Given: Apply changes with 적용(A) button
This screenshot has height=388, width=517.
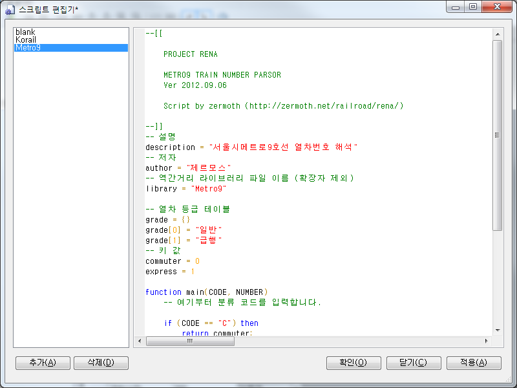Looking at the screenshot, I should 474,363.
